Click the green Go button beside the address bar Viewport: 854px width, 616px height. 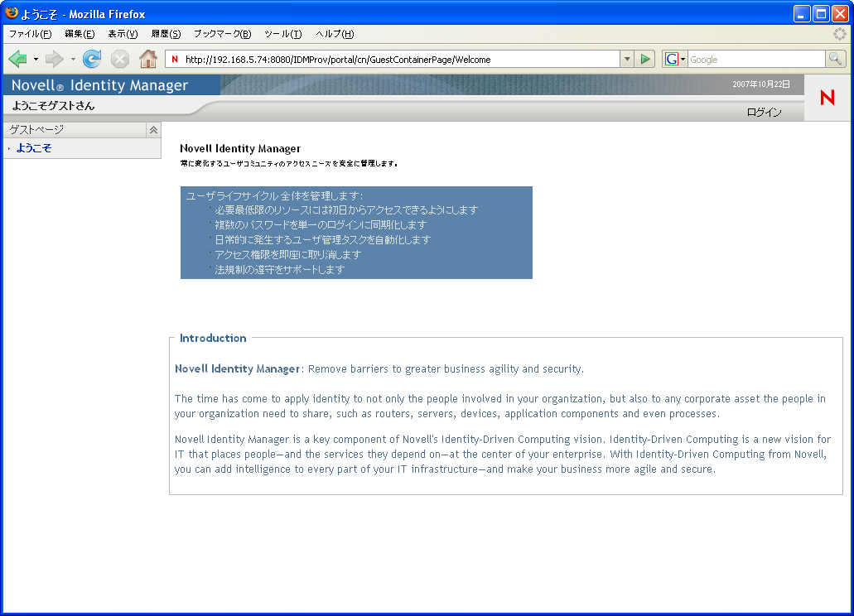click(645, 59)
